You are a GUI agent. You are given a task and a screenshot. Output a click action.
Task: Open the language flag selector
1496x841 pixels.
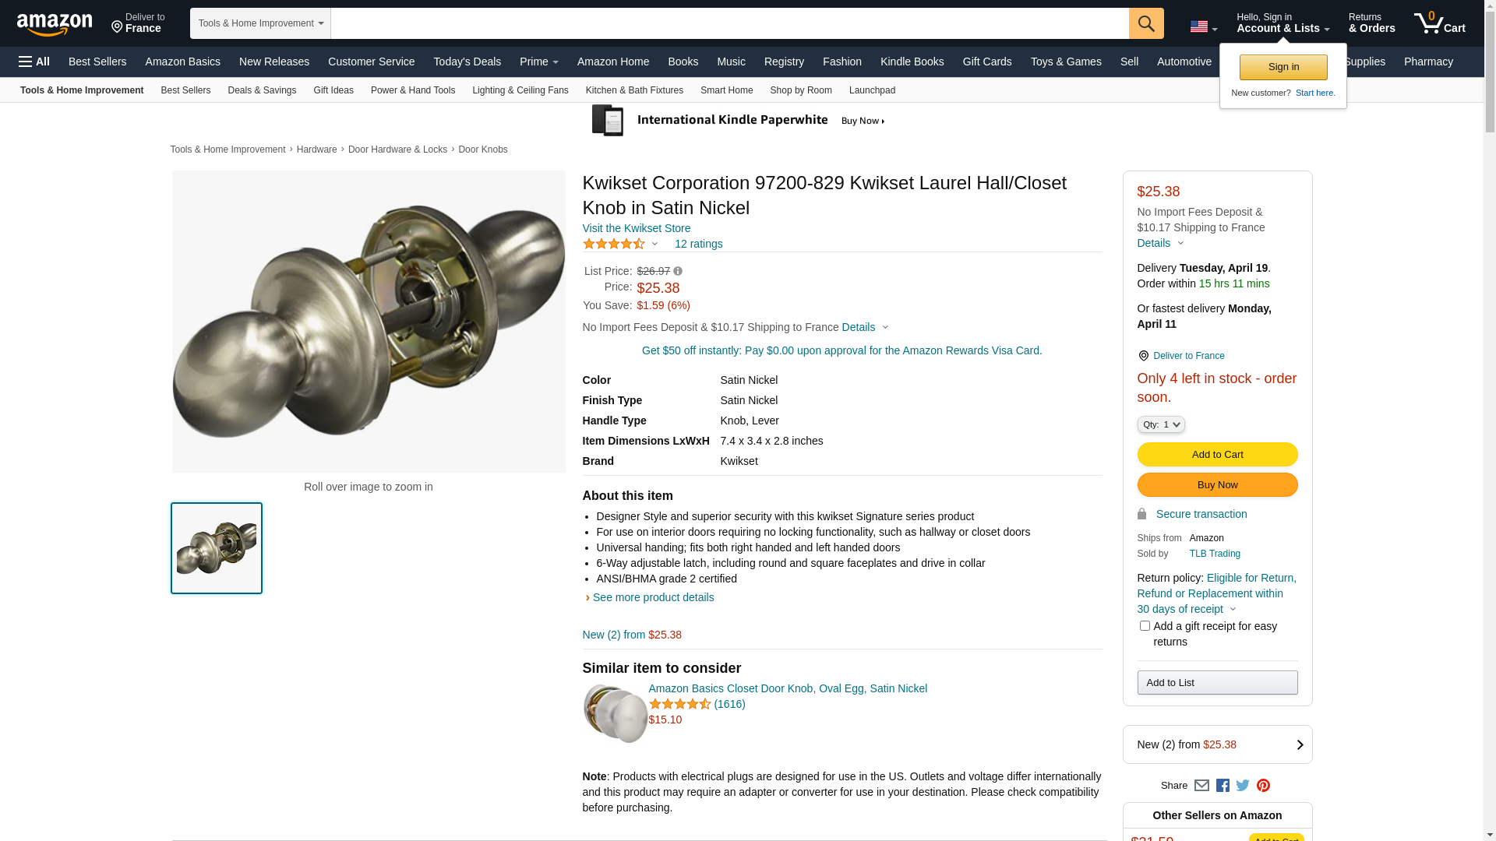click(x=1203, y=26)
